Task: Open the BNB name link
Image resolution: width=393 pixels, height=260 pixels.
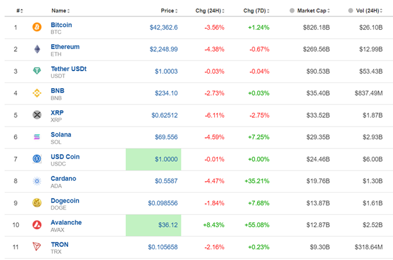Action: (x=57, y=91)
